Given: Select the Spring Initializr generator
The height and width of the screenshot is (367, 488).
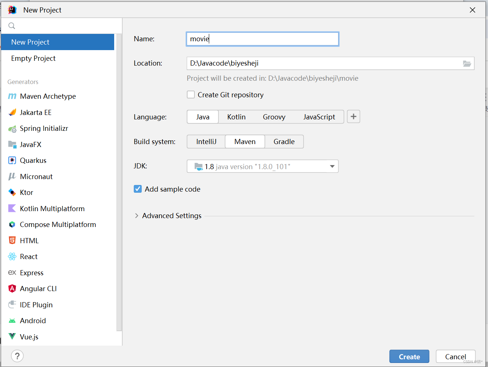Looking at the screenshot, I should [x=43, y=128].
